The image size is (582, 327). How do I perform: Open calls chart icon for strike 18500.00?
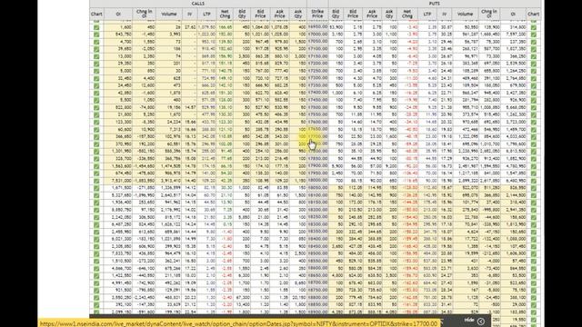pos(96,253)
